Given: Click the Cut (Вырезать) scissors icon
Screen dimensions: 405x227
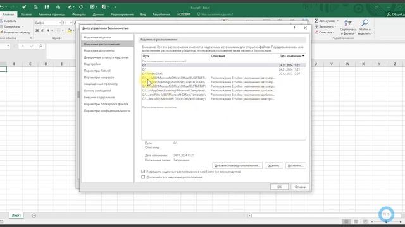Looking at the screenshot, I should 1,21.
